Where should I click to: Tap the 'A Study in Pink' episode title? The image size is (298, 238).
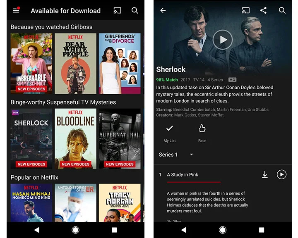tap(183, 175)
